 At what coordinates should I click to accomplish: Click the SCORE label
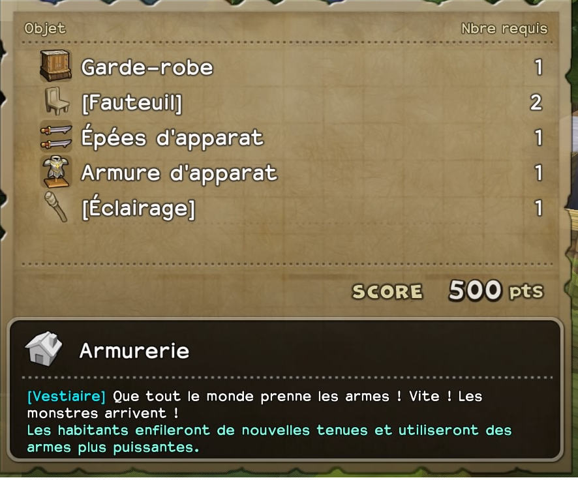[388, 292]
